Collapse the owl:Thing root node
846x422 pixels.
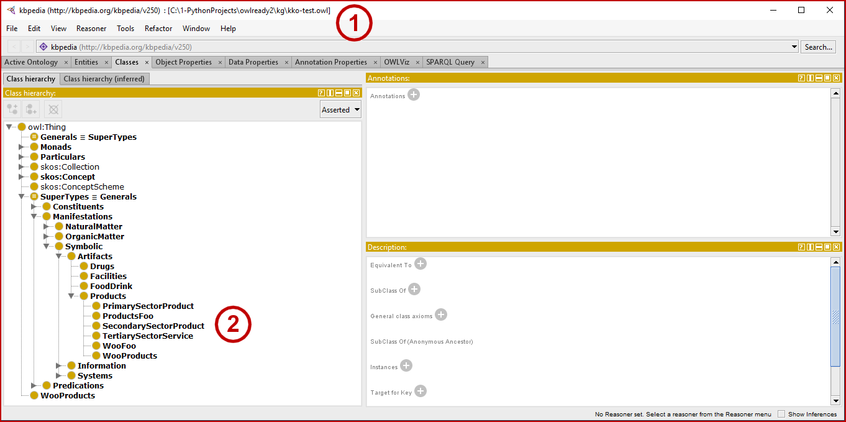point(9,127)
